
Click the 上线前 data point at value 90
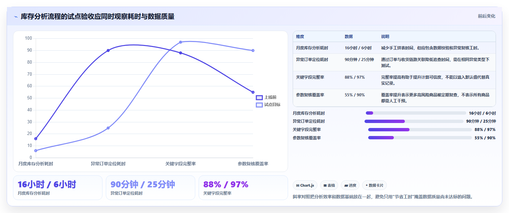[x=108, y=50]
